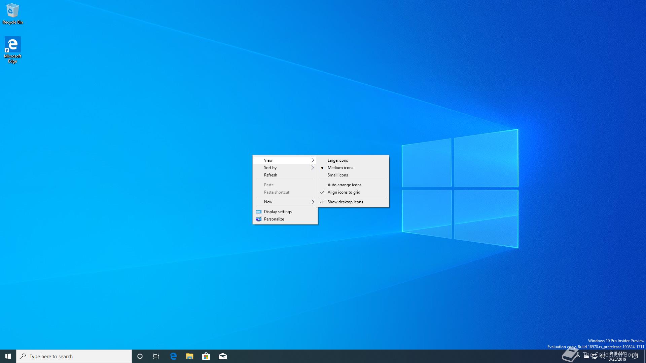Select Small icons view option
The height and width of the screenshot is (363, 646).
click(353, 175)
